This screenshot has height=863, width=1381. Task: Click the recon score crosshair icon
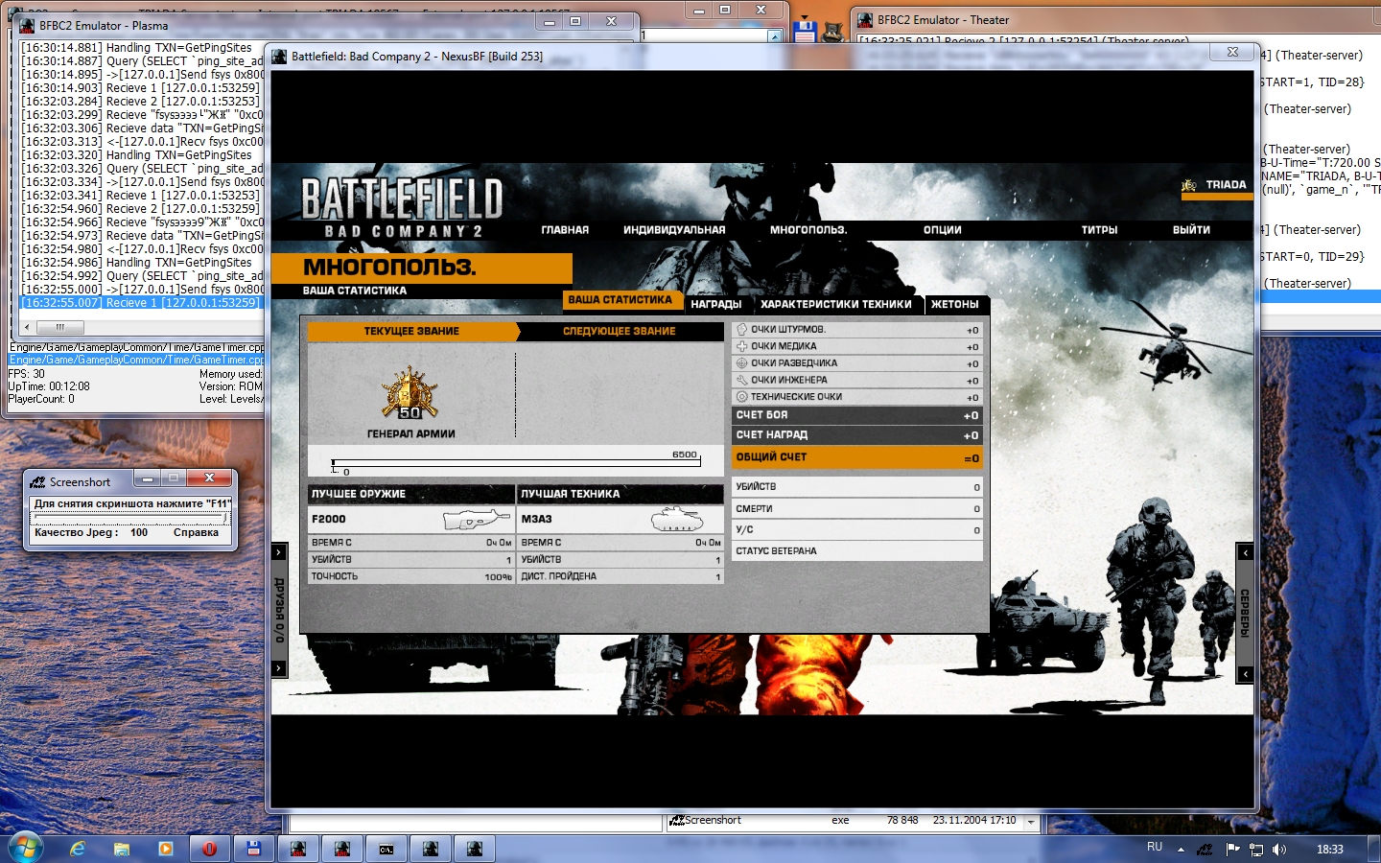(x=741, y=363)
